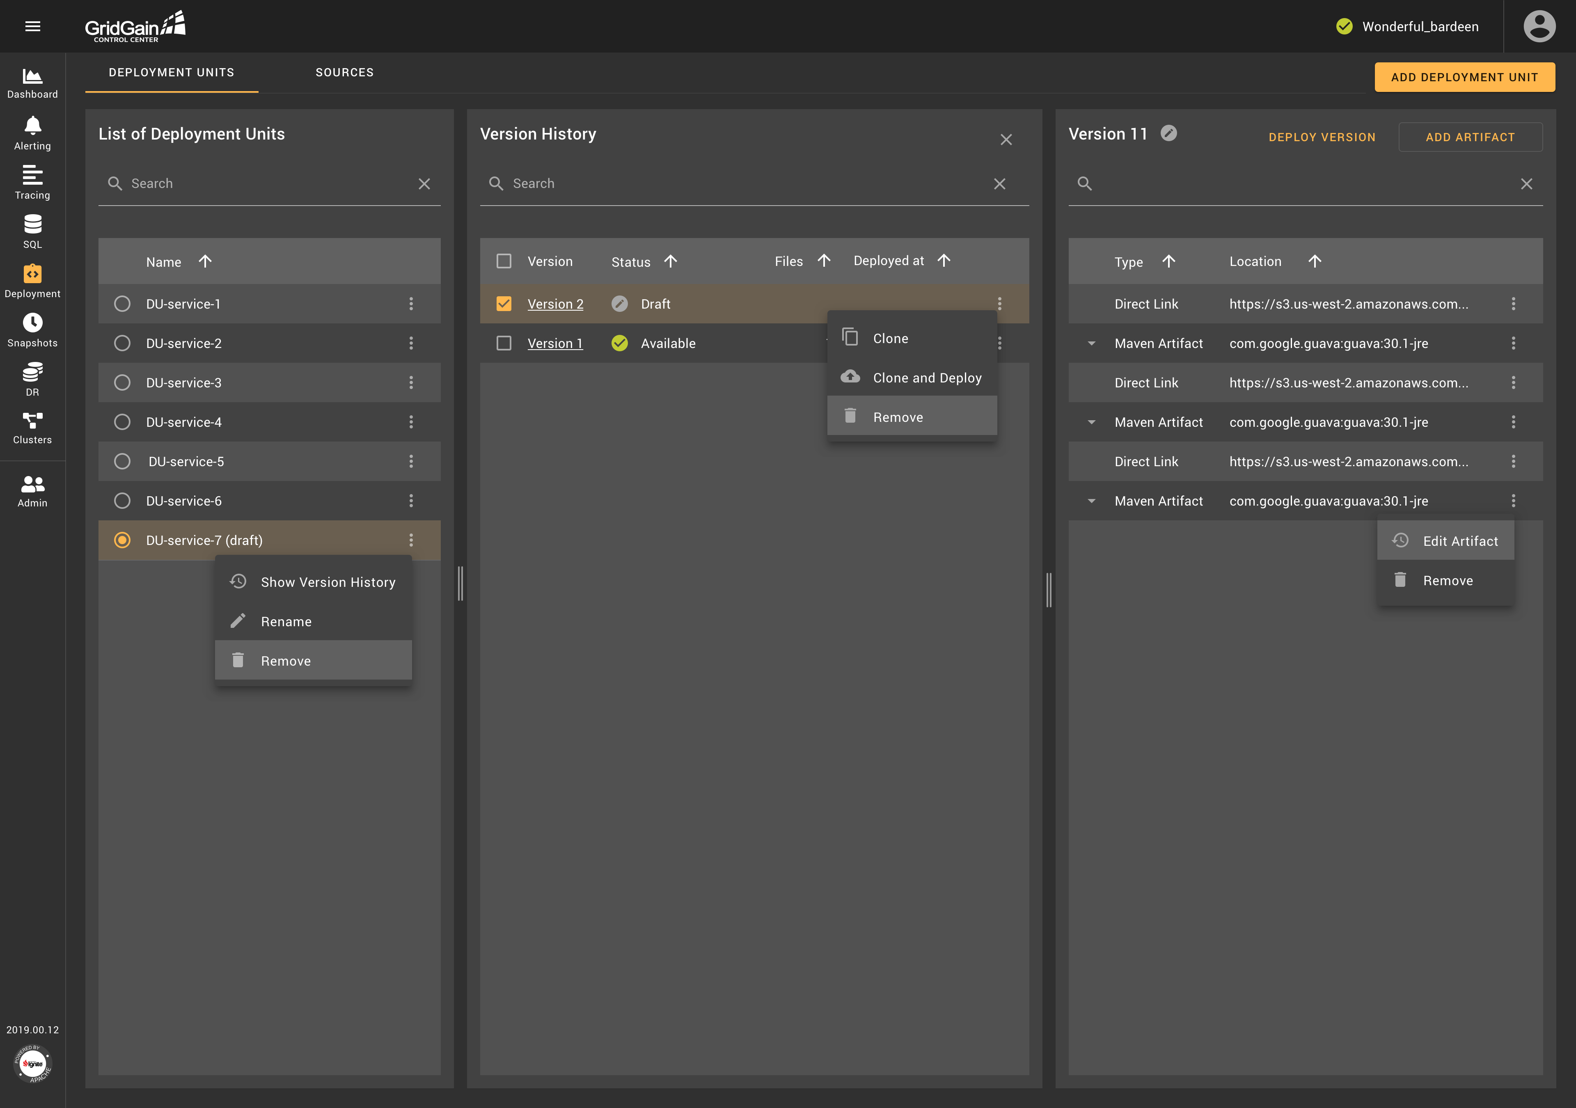The width and height of the screenshot is (1576, 1108).
Task: Click the Deploy Version button
Action: (1322, 135)
